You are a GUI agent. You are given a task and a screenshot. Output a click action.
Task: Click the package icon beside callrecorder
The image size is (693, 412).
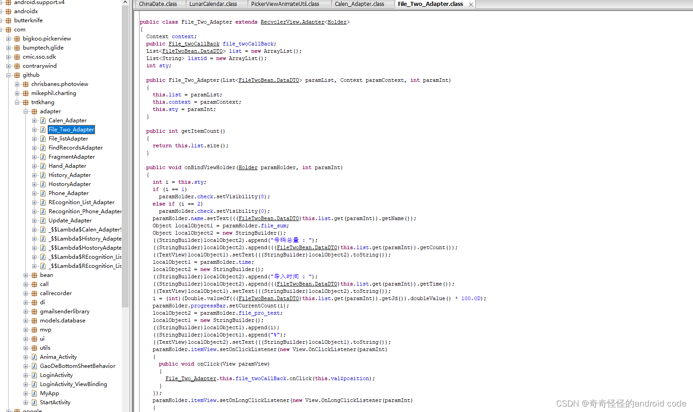click(x=34, y=293)
